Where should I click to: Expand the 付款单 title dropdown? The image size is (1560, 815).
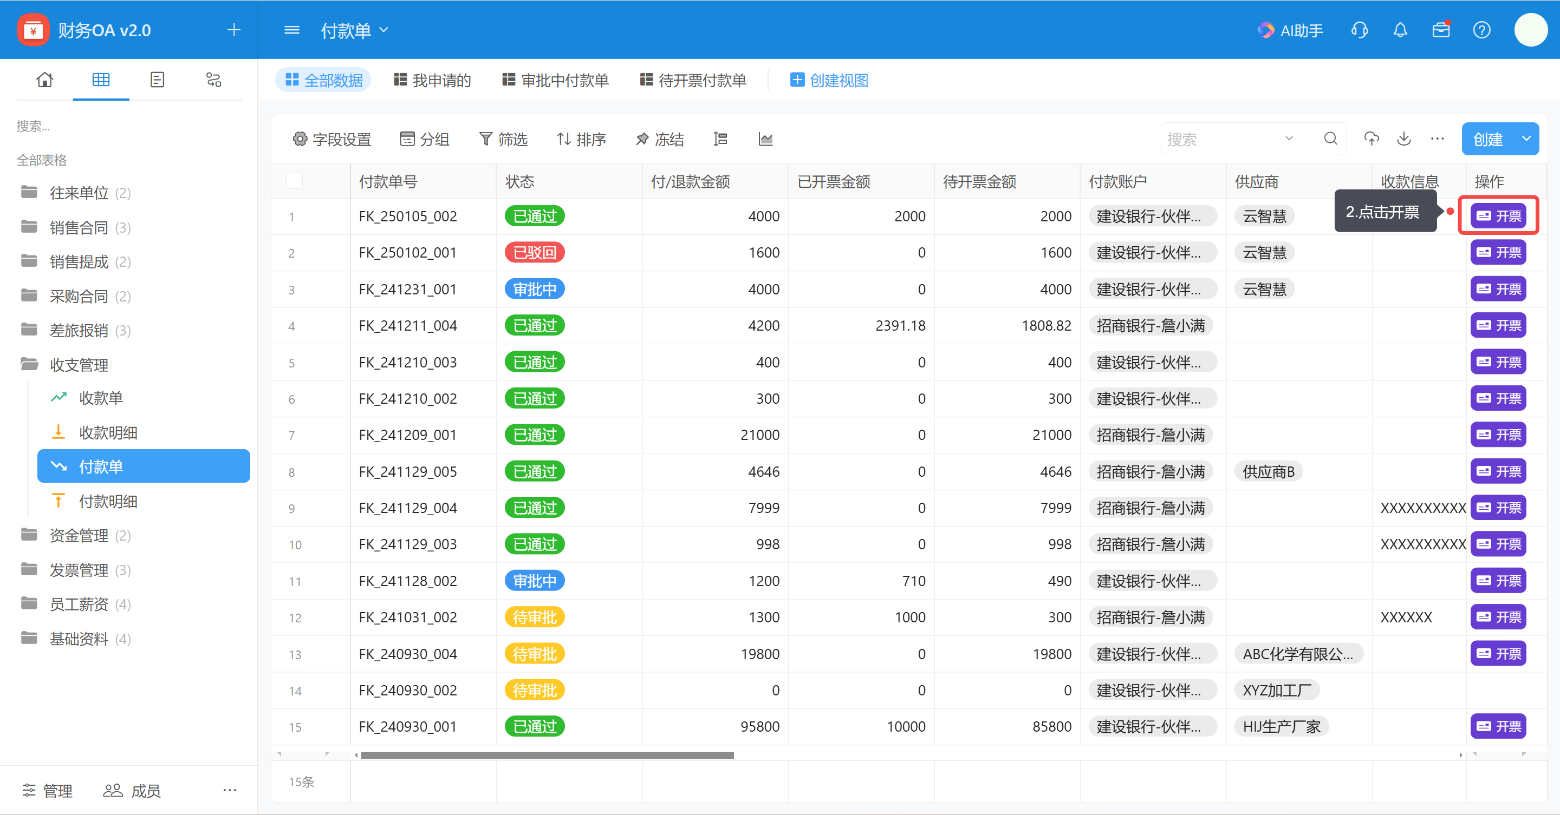(x=383, y=30)
